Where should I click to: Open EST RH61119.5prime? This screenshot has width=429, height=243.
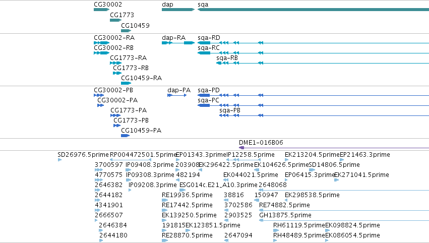click(299, 225)
